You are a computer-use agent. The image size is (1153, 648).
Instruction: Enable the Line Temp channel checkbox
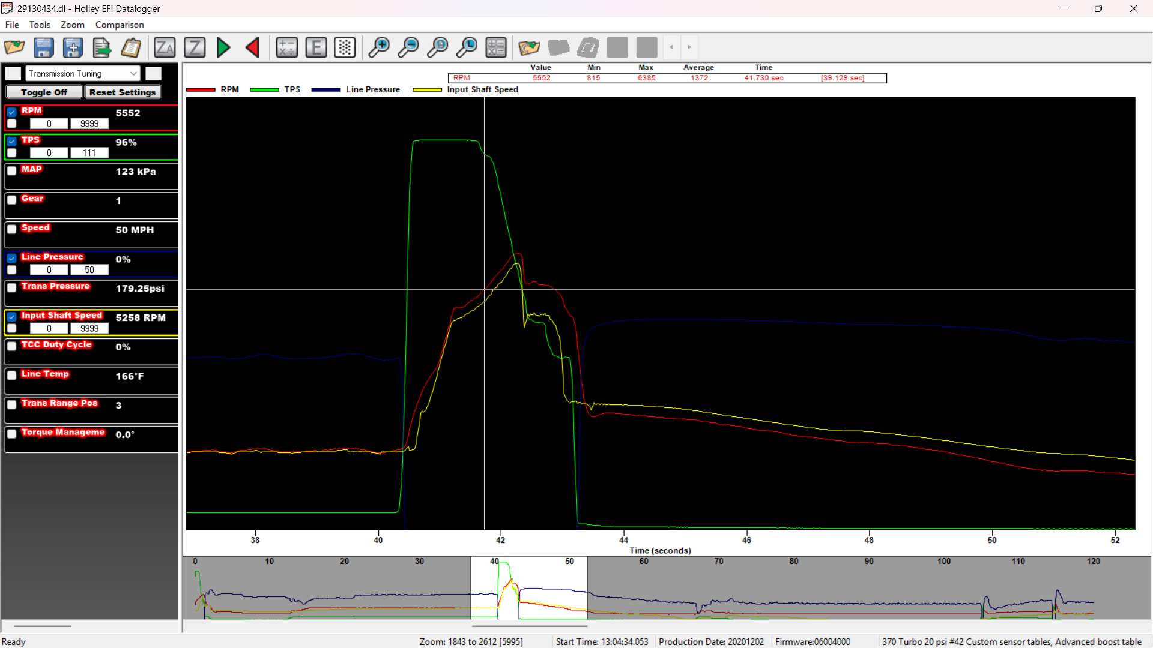(11, 376)
